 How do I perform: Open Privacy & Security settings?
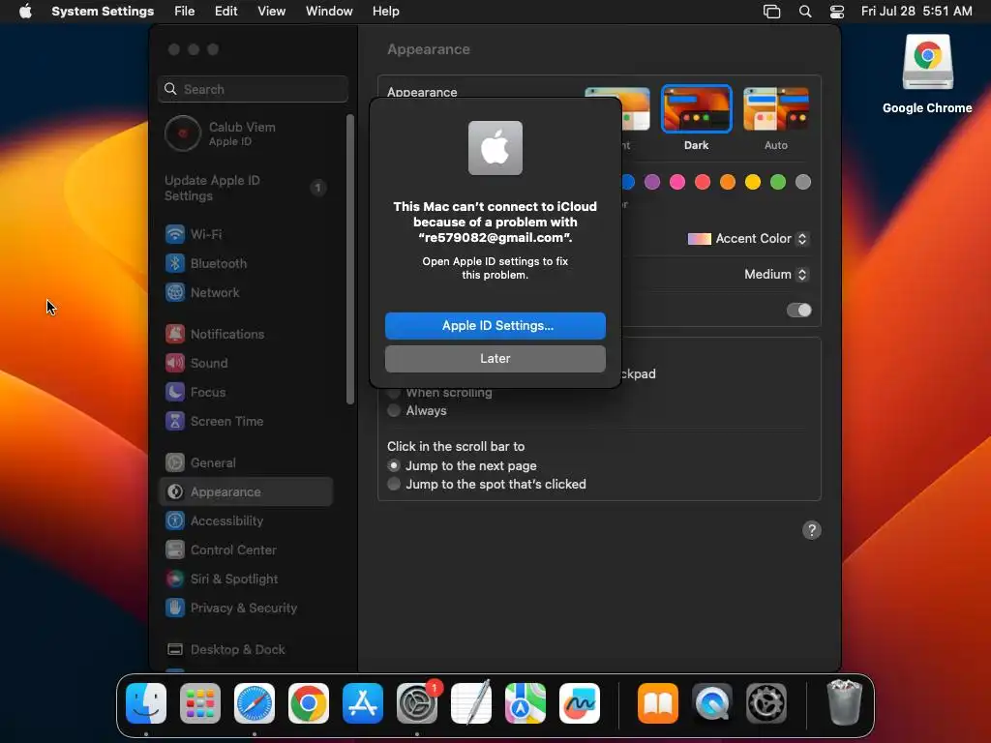coord(245,609)
